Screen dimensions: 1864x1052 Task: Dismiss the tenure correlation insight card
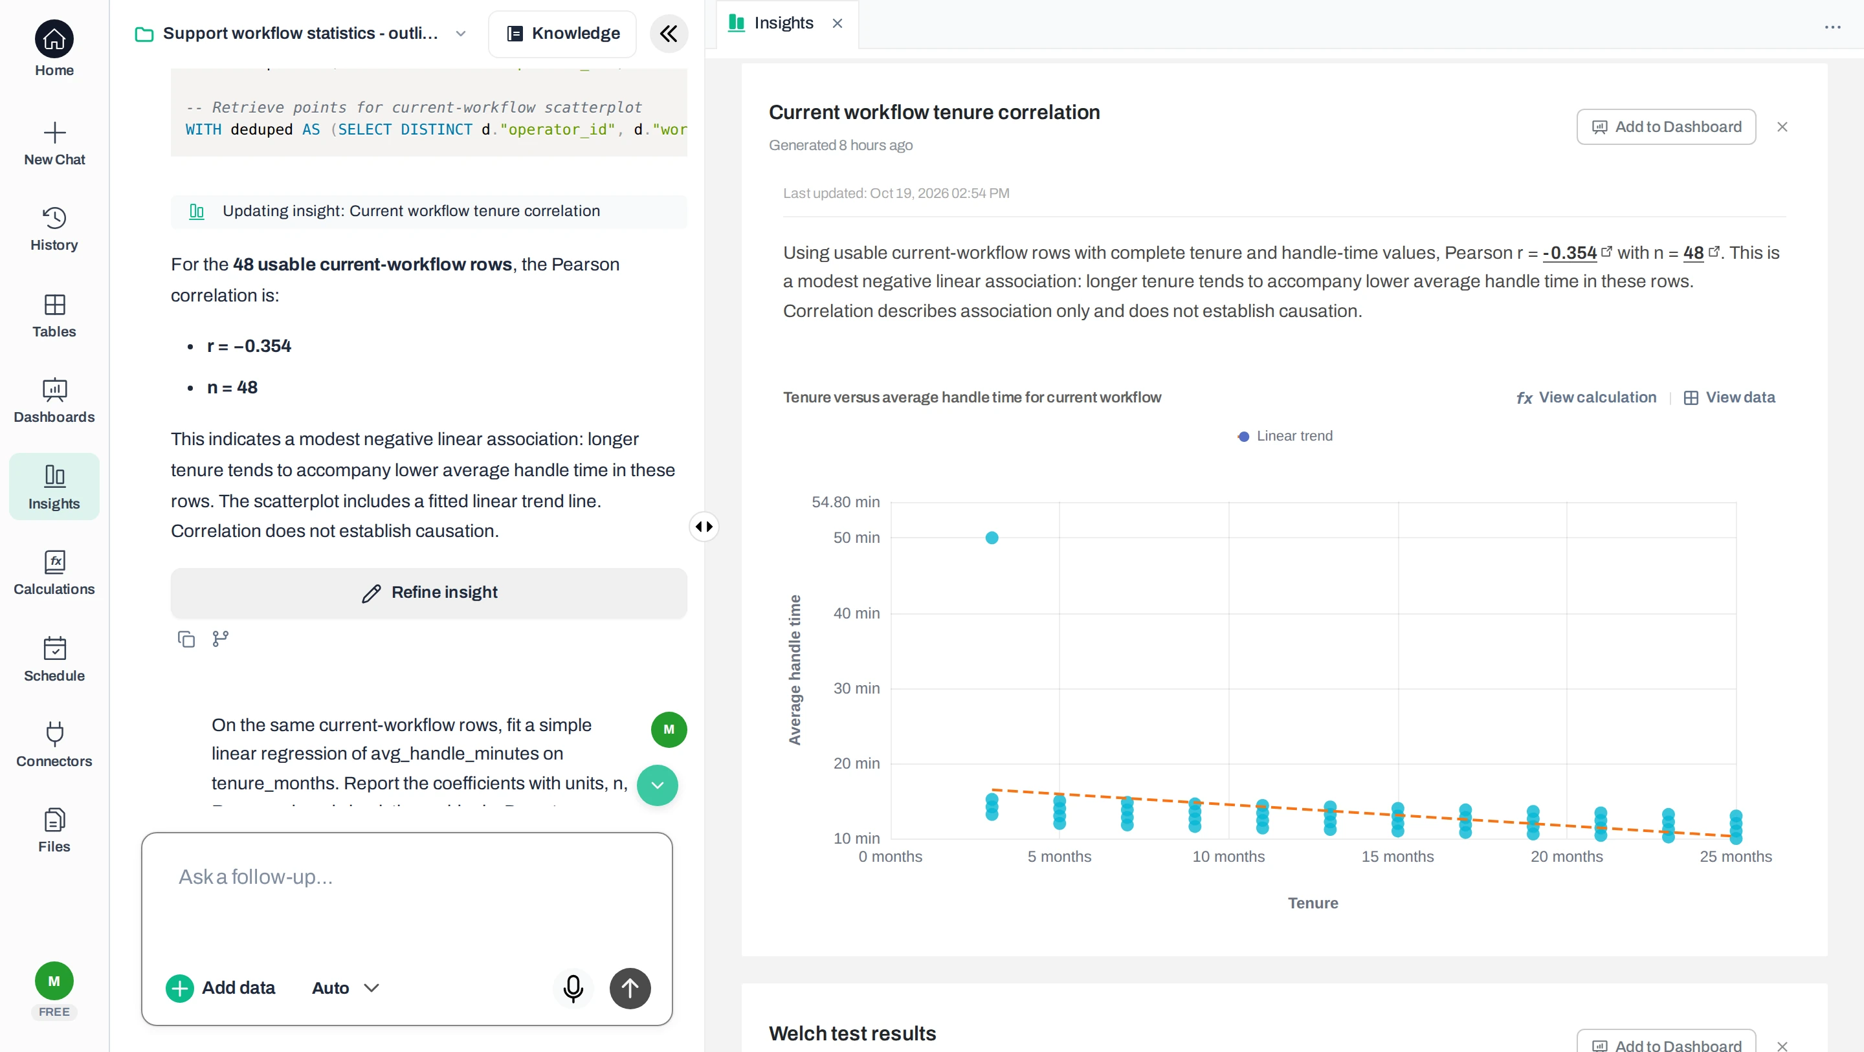pos(1782,127)
